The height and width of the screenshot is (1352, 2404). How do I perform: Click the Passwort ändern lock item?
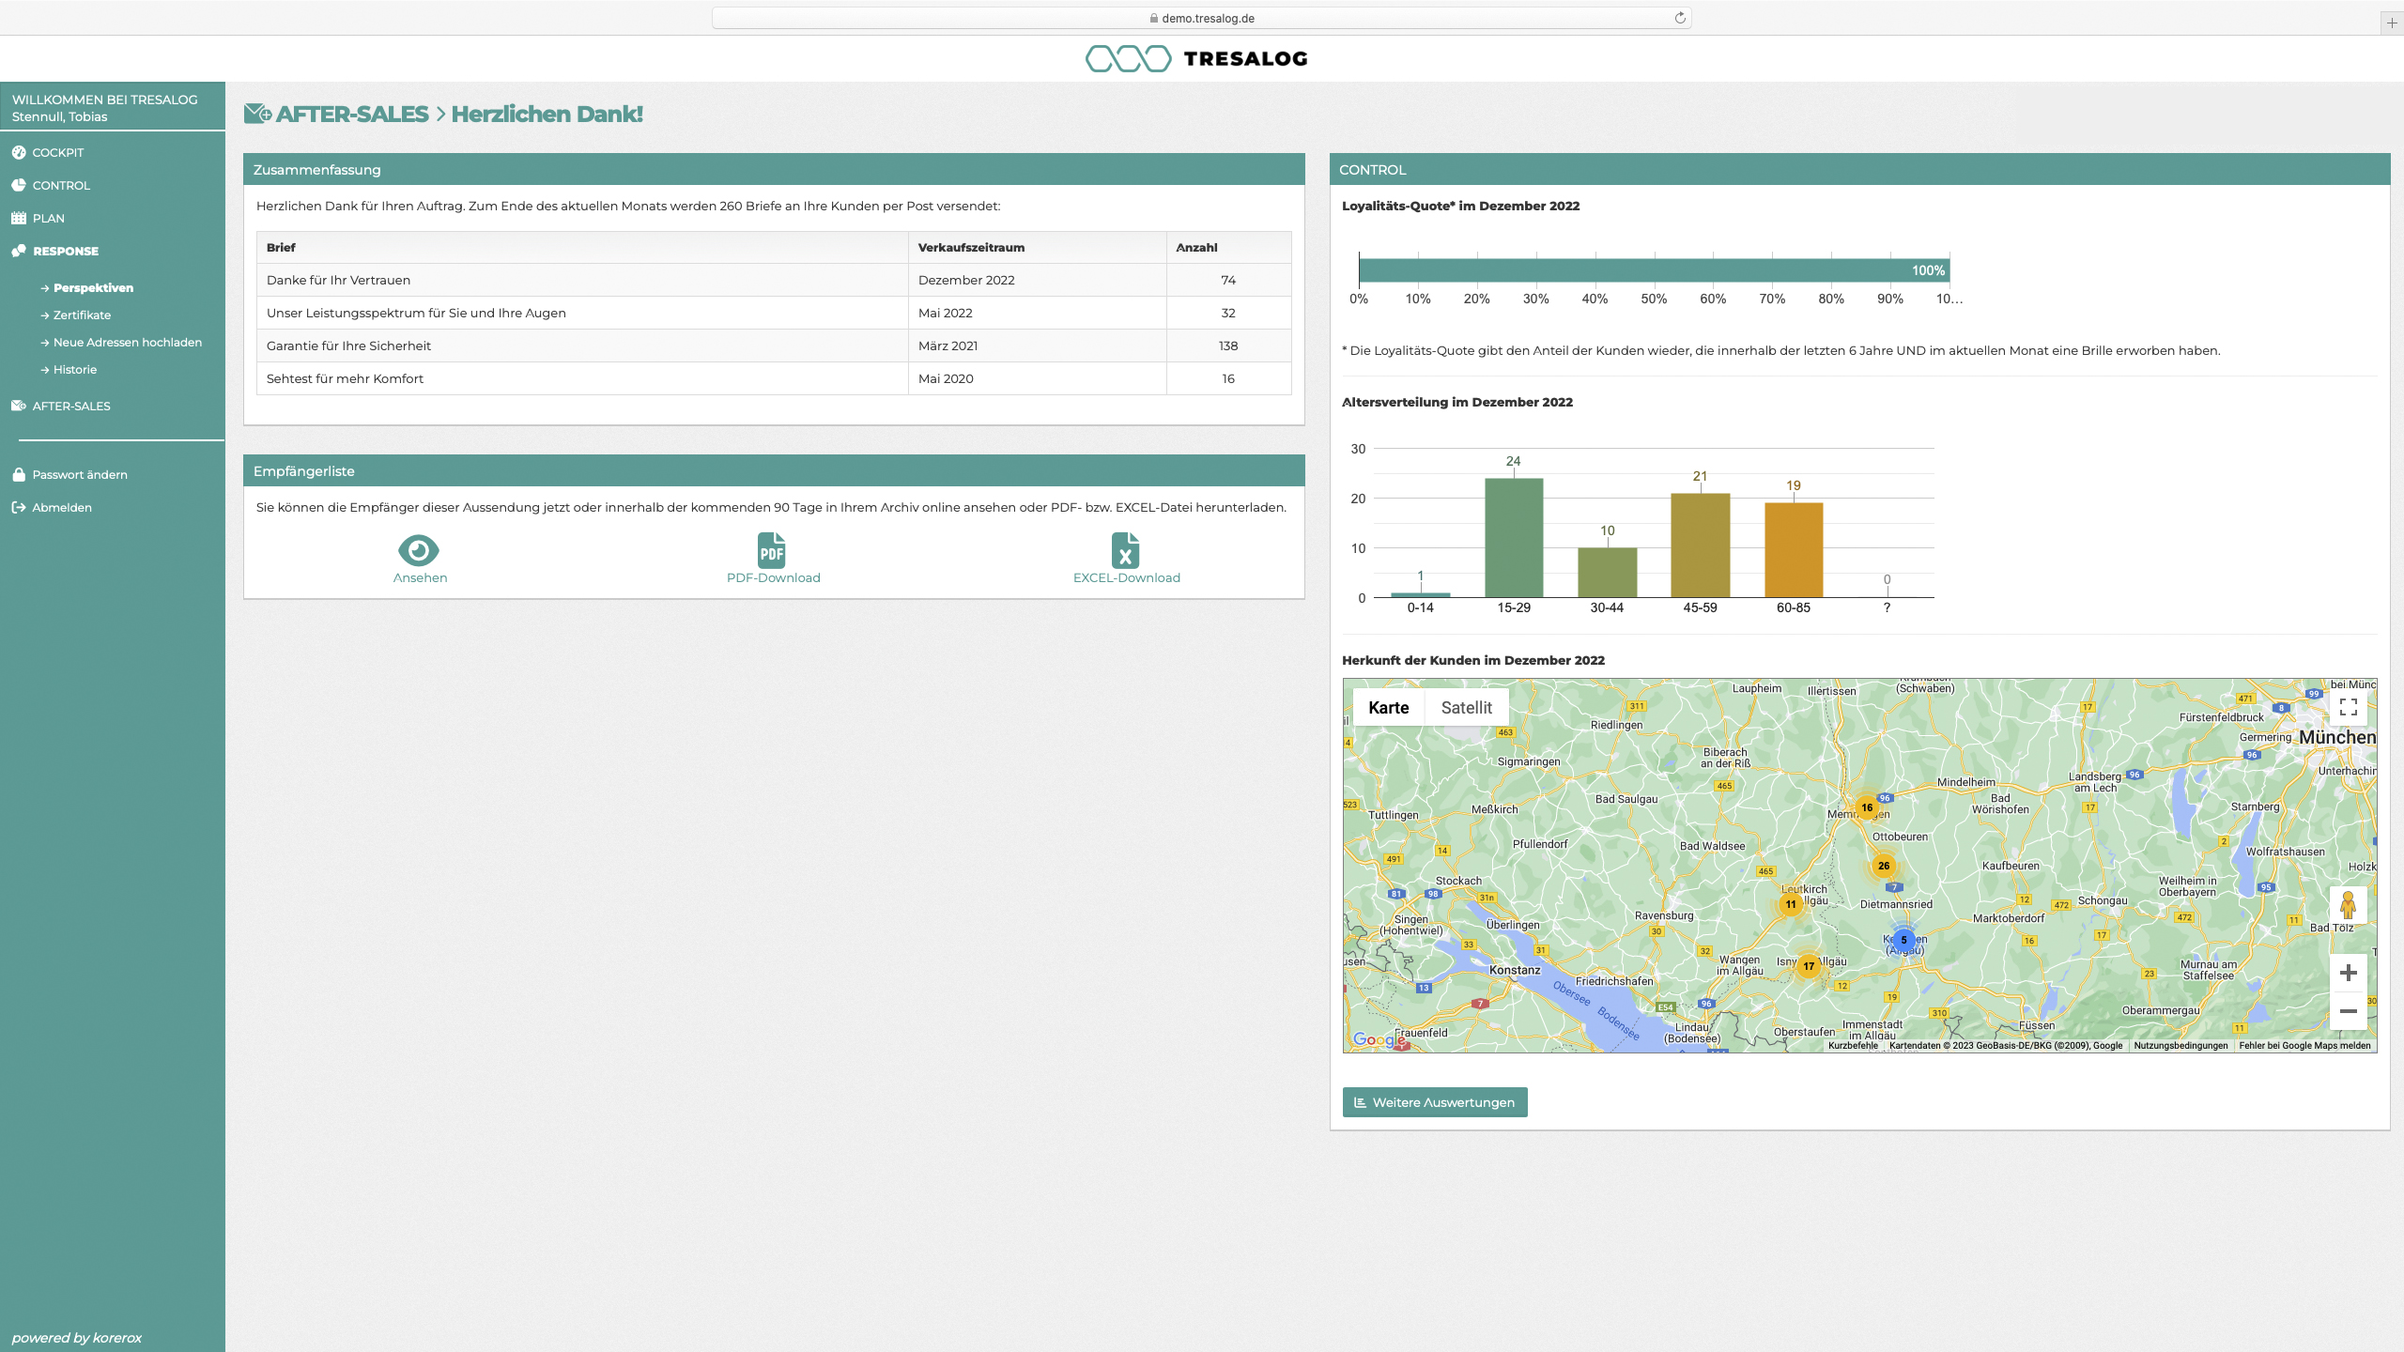79,474
